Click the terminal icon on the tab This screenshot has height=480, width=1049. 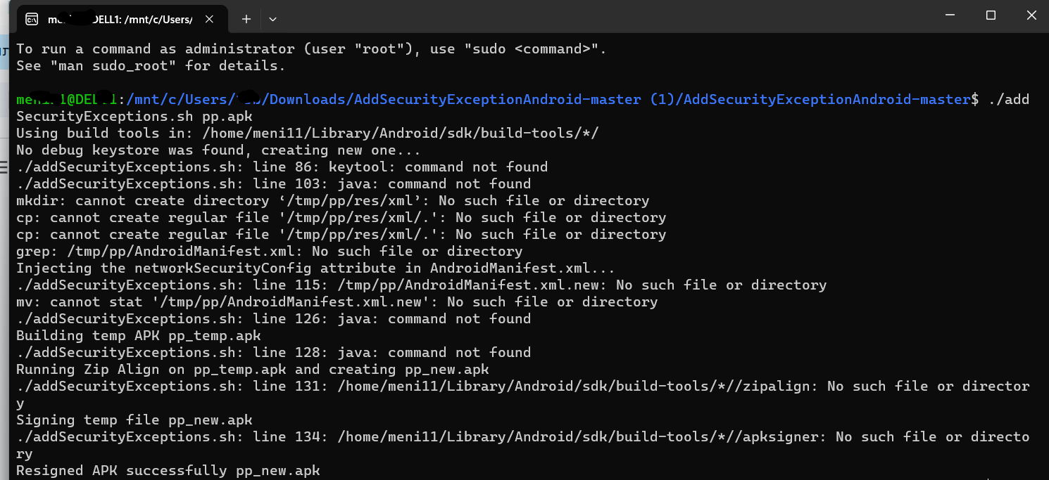click(x=32, y=19)
